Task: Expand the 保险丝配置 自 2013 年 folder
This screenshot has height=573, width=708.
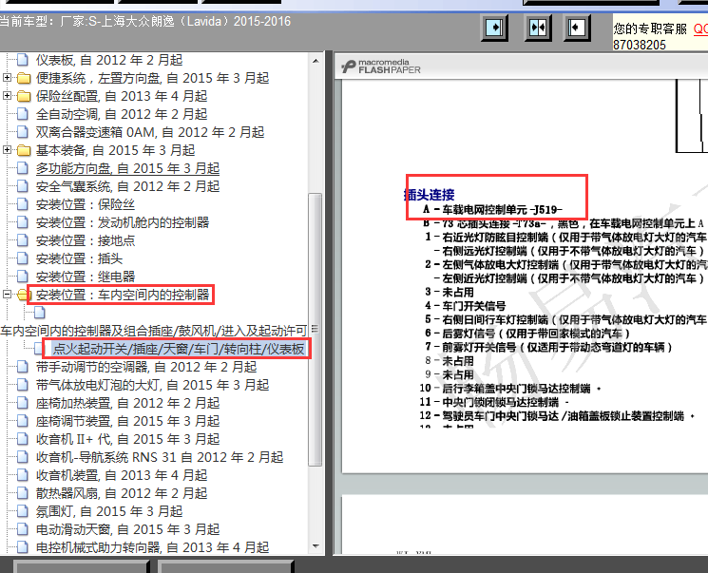Action: 7,96
